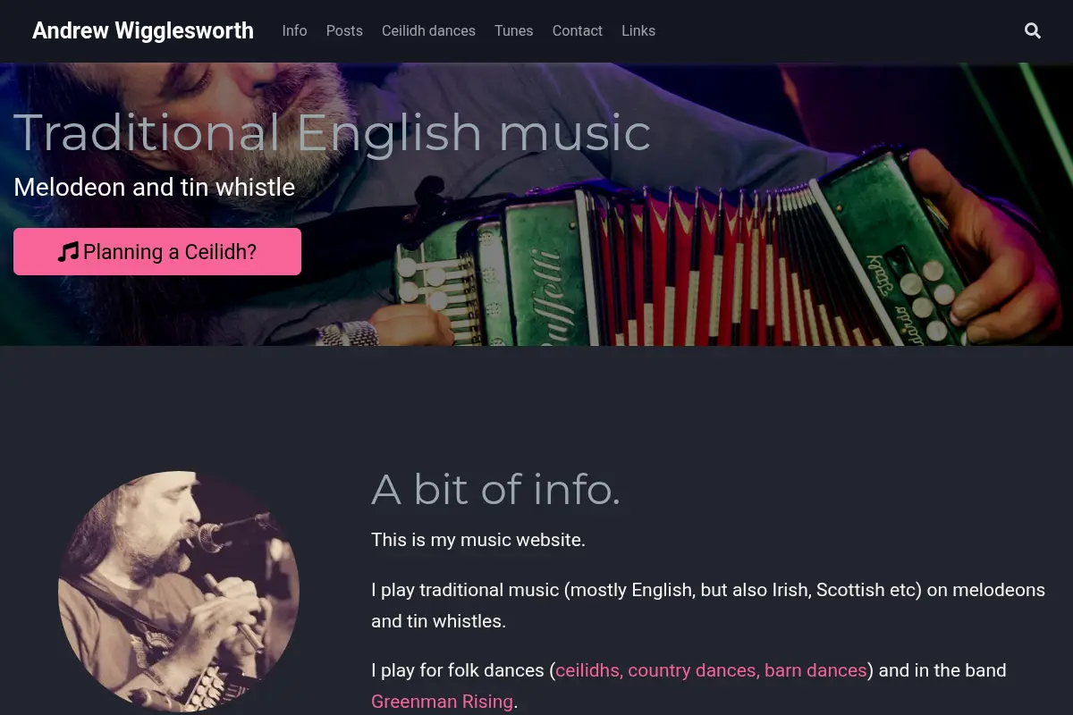
Task: Open the Tunes page
Action: (x=513, y=30)
